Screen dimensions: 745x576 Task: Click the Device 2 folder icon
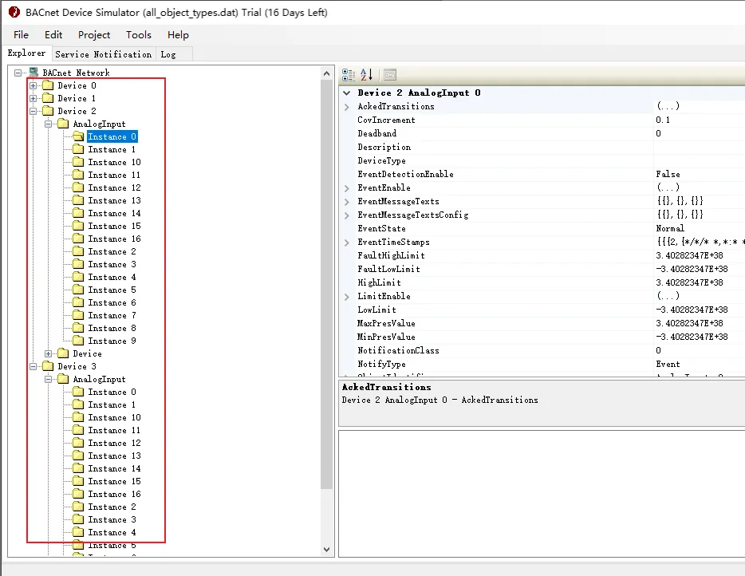tap(48, 111)
